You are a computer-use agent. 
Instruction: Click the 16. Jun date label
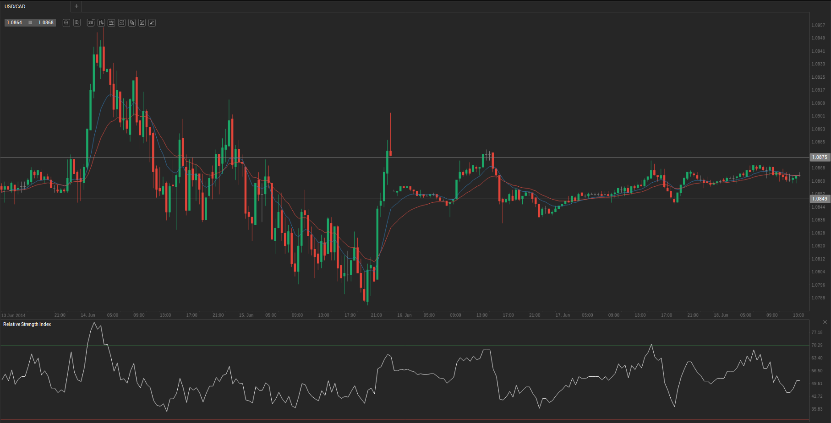point(405,315)
